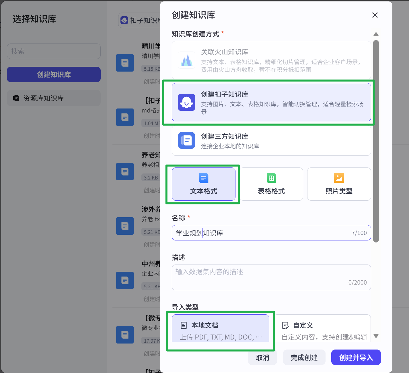
Task: Select the 关联火山知识库 mountain icon
Action: [x=186, y=60]
